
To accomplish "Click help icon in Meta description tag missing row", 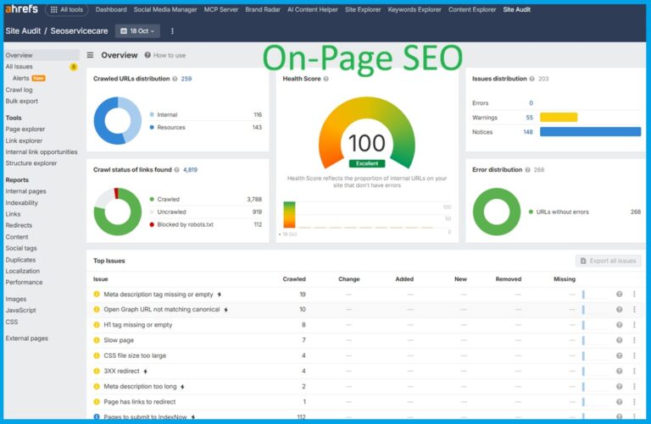I will click(619, 295).
